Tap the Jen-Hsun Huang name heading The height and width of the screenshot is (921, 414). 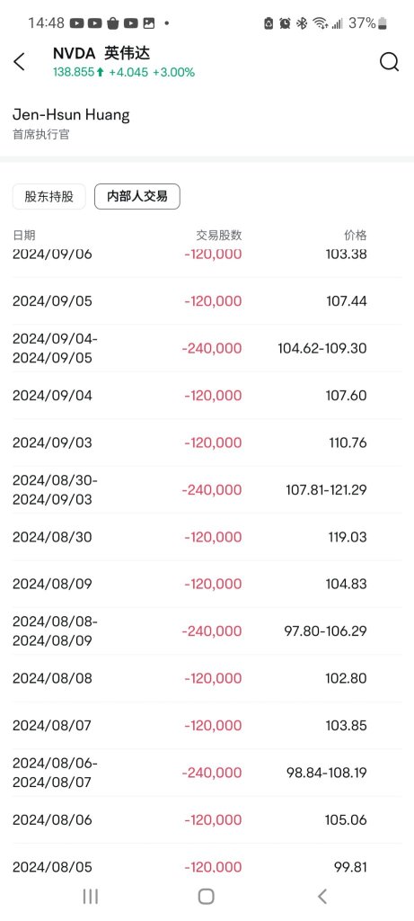71,114
